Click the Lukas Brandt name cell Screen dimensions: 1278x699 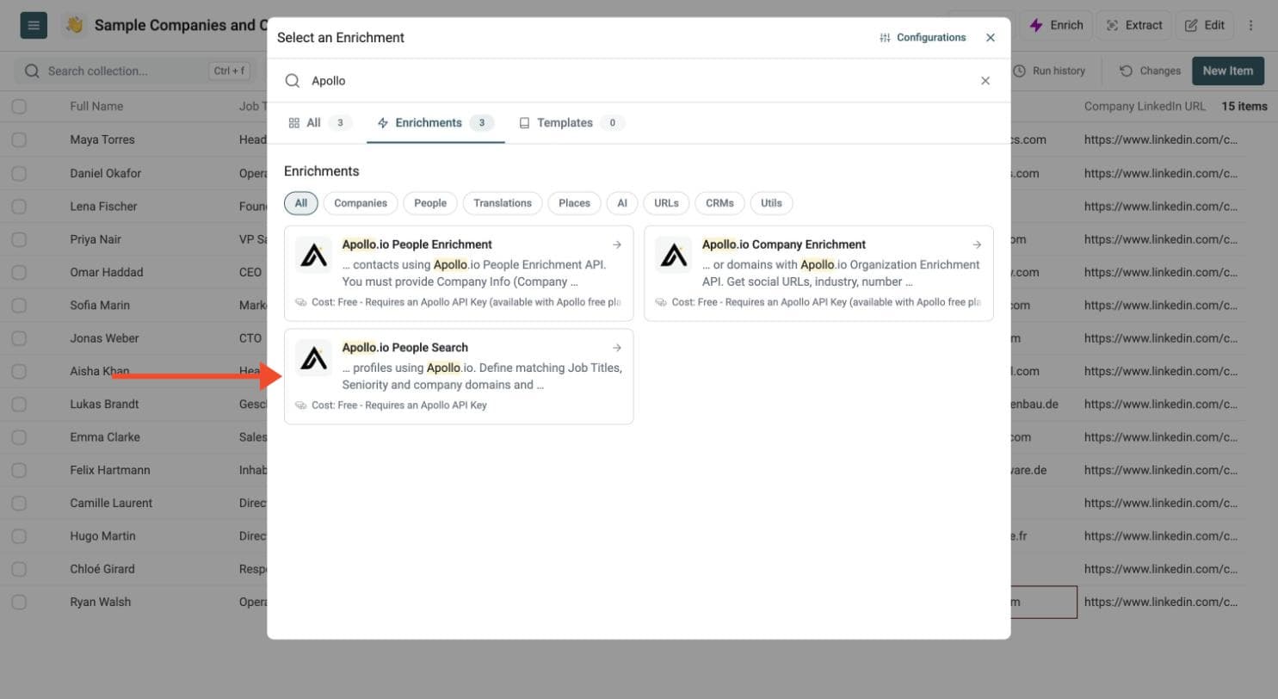pyautogui.click(x=104, y=404)
